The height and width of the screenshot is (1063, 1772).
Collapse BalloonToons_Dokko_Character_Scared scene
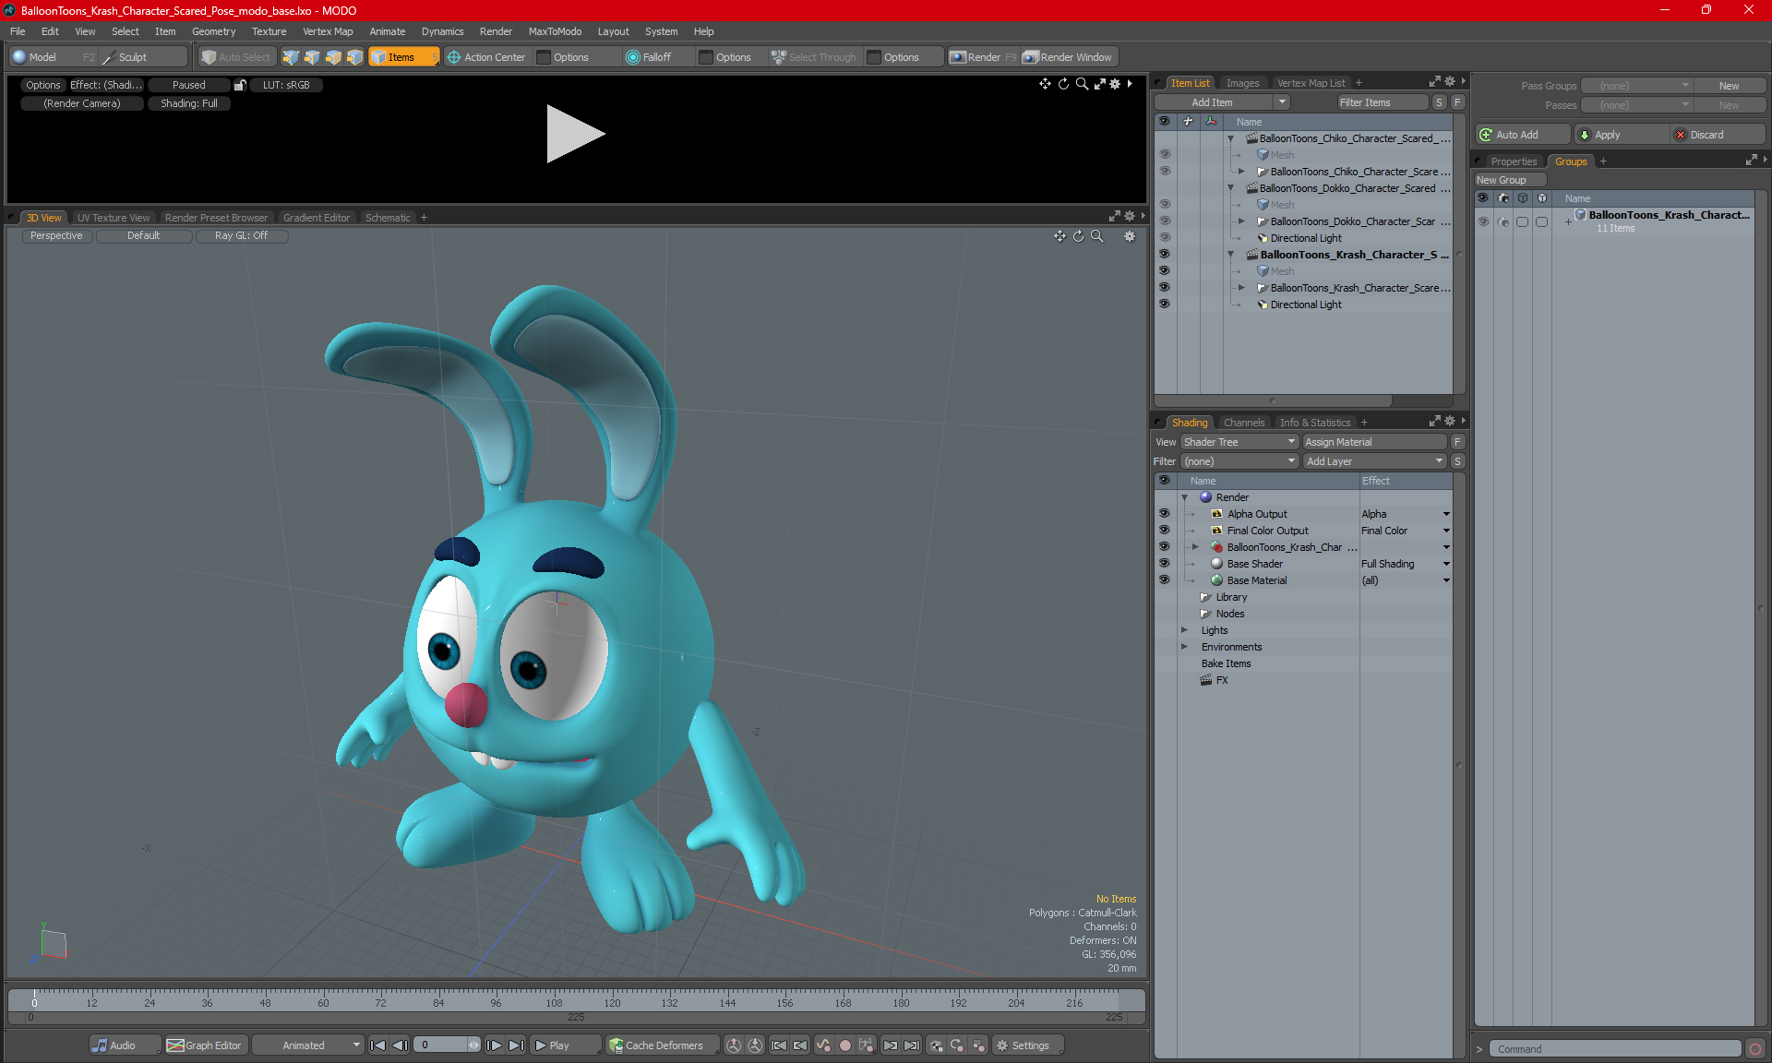point(1230,188)
